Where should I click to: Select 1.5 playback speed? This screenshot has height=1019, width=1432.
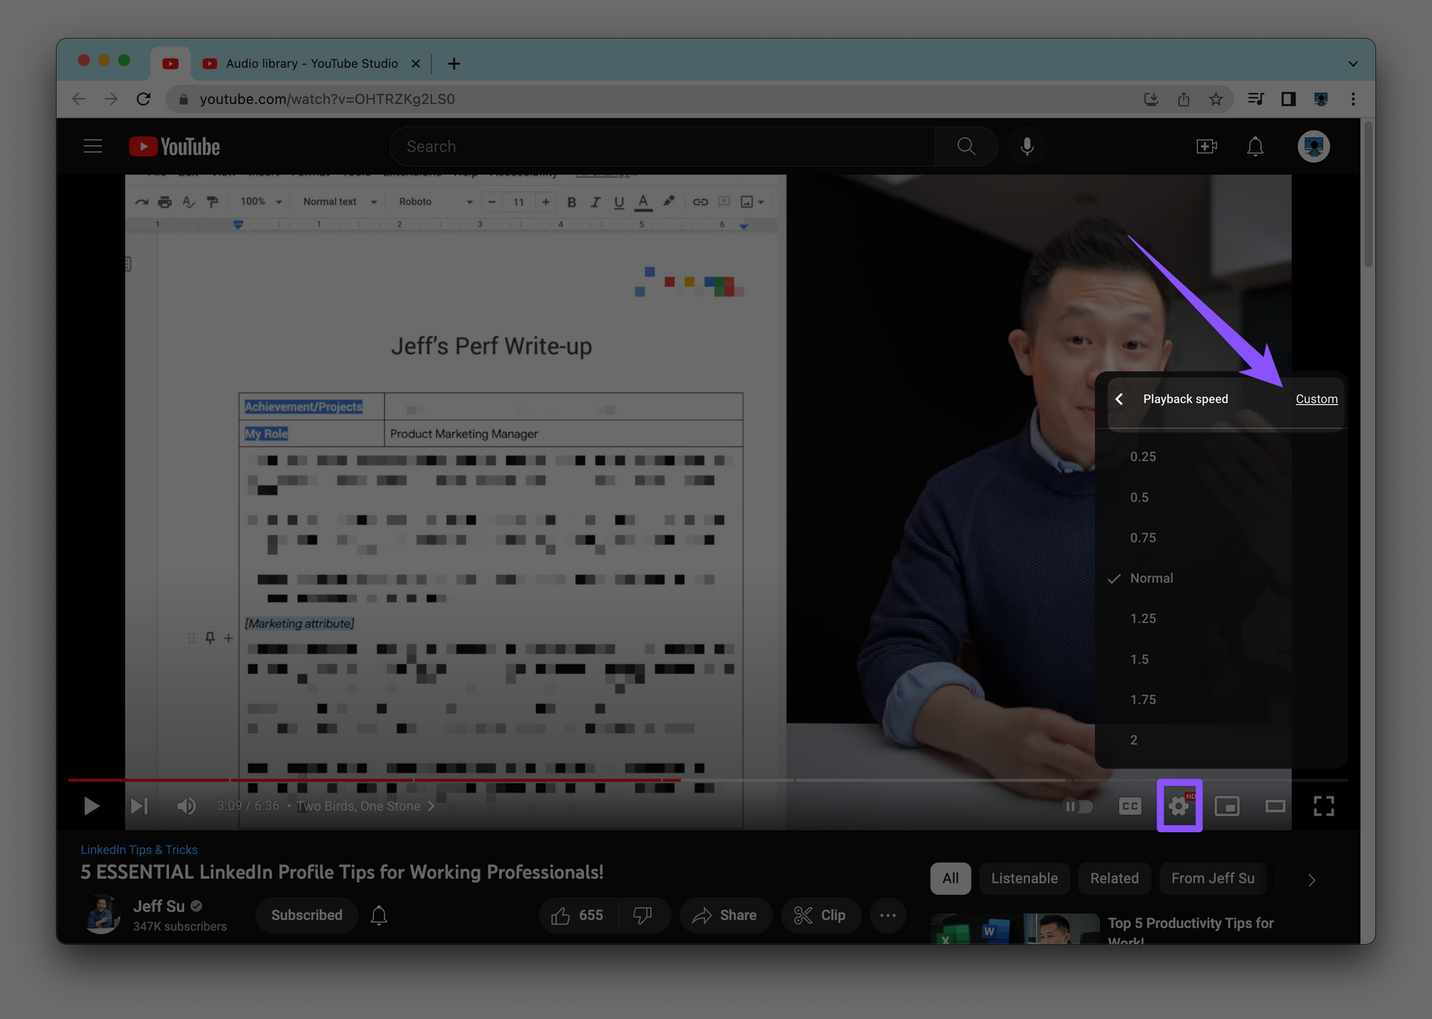click(x=1139, y=659)
